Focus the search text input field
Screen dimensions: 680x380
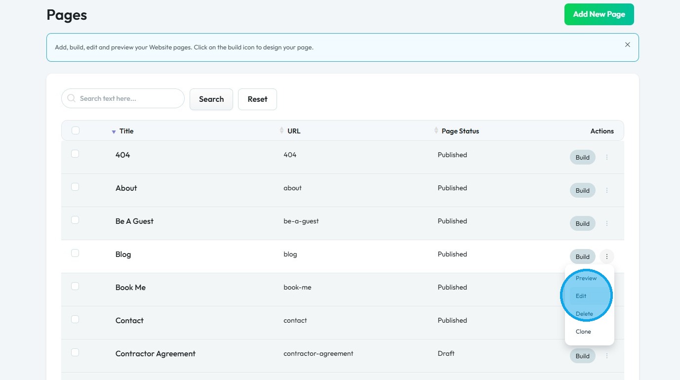pos(128,98)
